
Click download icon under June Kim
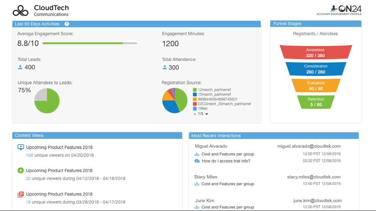tap(196, 207)
